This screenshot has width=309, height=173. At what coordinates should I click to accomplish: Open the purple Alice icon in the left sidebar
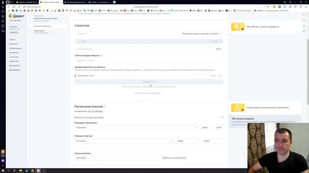pyautogui.click(x=3, y=161)
